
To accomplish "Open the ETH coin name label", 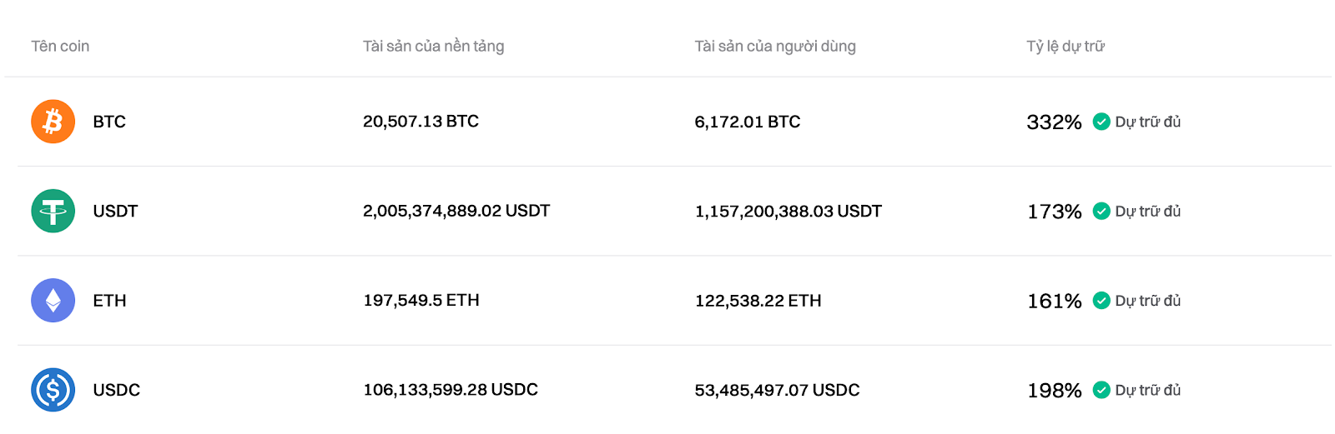I will coord(109,301).
